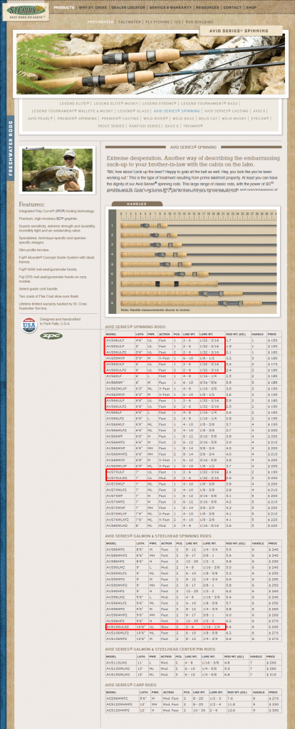Open the Legend Elite series link
295x729 pixels.
[x=74, y=103]
